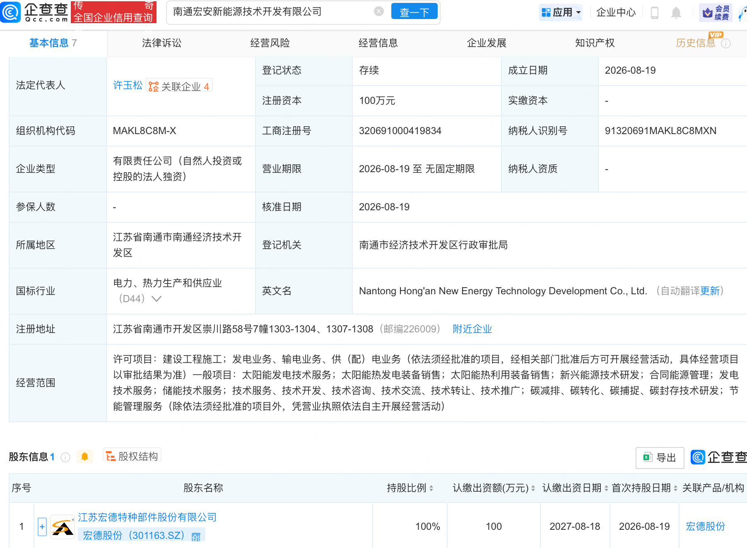Open the mobile phone app icon
Screen dimensions: 747x548
pos(655,13)
